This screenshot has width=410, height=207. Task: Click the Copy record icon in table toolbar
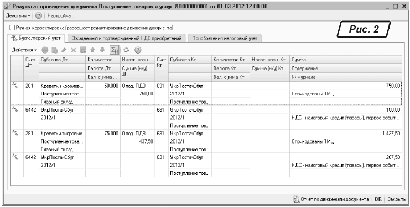coord(54,50)
